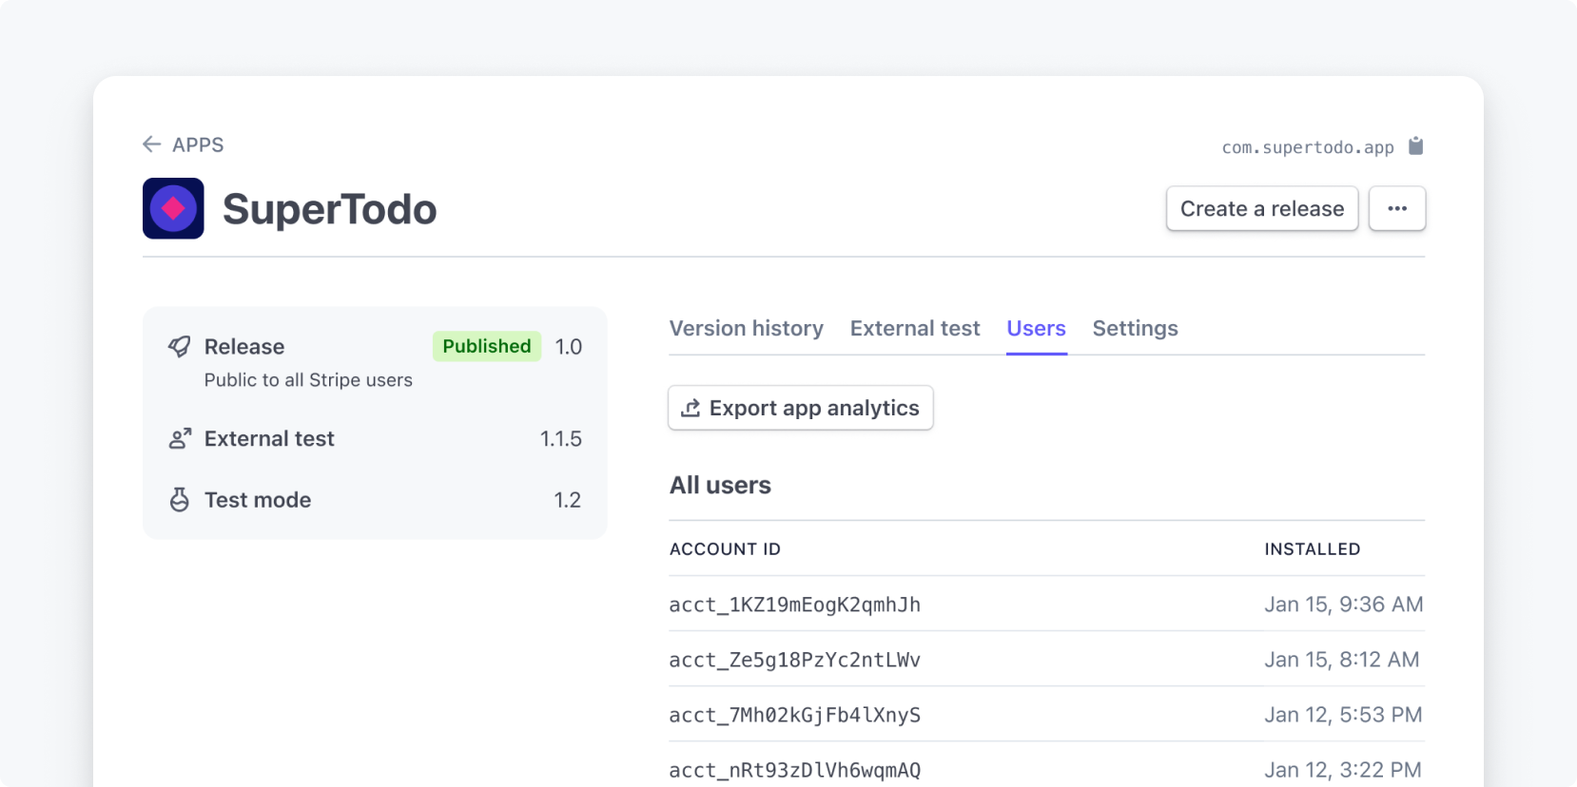The width and height of the screenshot is (1577, 787).
Task: Click the SuperTodo app title
Action: (329, 209)
